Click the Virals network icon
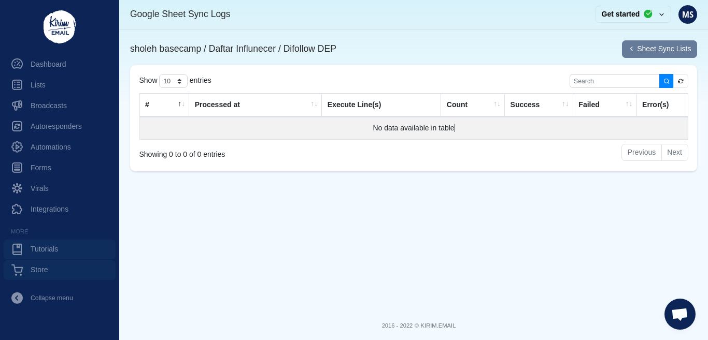The image size is (708, 340). (17, 188)
